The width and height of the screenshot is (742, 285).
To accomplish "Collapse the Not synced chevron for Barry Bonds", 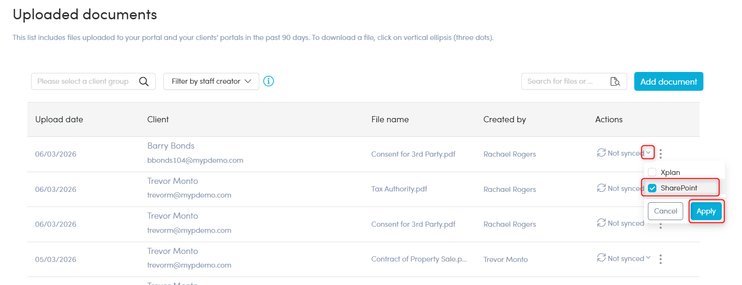I will [648, 152].
